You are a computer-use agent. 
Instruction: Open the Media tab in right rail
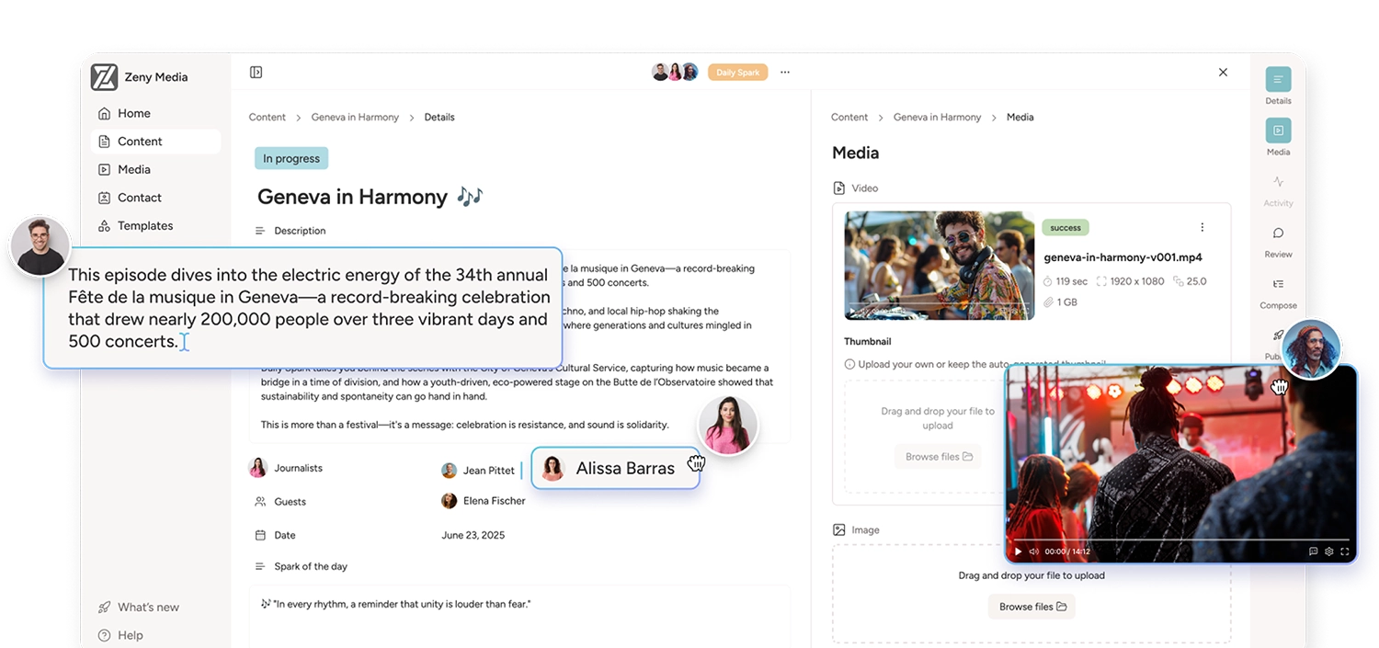1278,137
